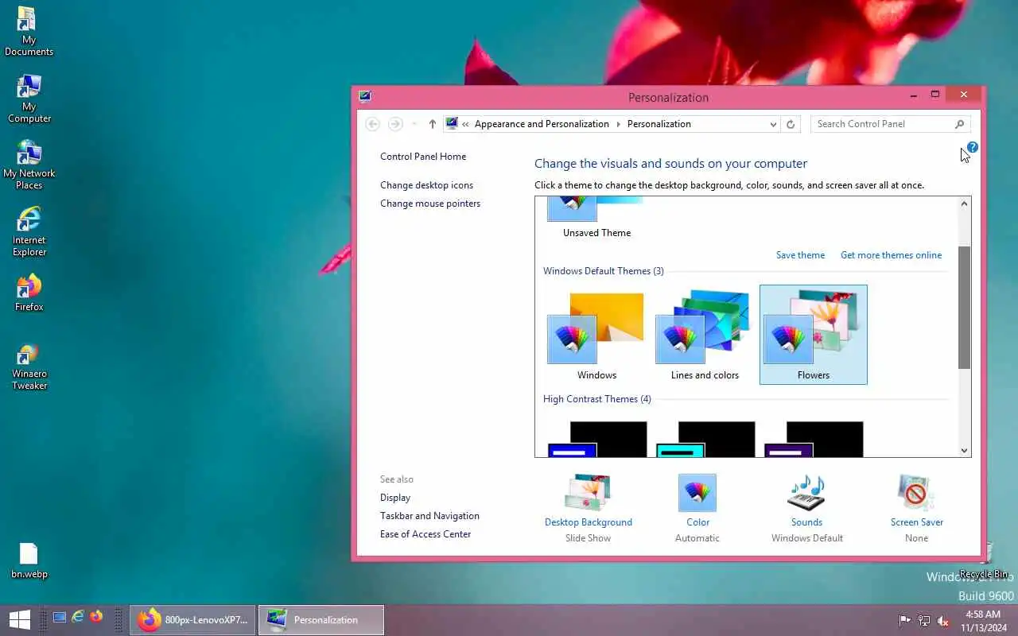Viewport: 1018px width, 636px height.
Task: Click the theme list scrollbar thumb
Action: 964,308
